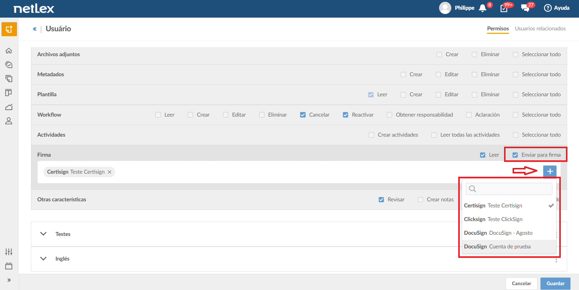579x290 pixels.
Task: Check Crear for Metadados
Action: coord(403,75)
